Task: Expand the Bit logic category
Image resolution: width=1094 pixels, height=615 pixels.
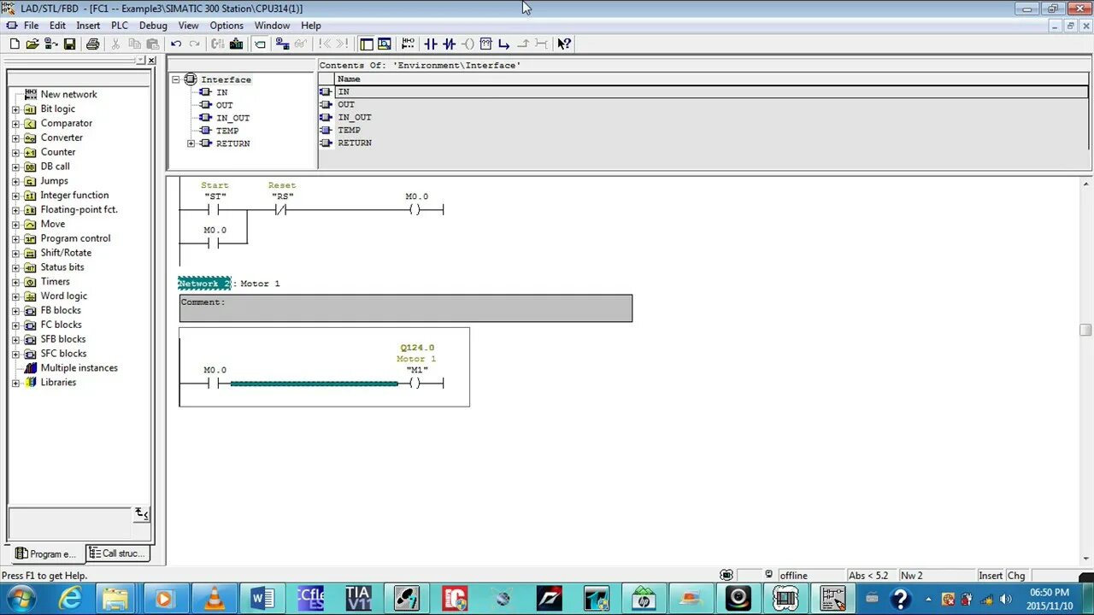Action: click(x=15, y=109)
